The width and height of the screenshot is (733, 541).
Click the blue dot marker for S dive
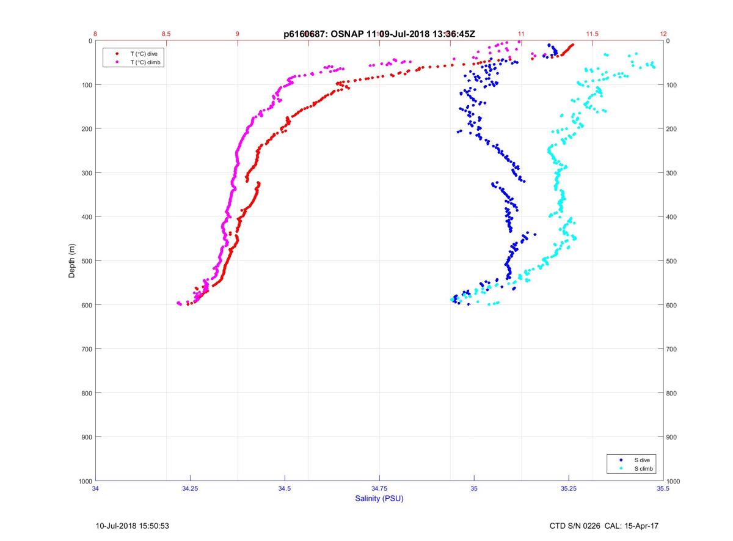(x=621, y=460)
